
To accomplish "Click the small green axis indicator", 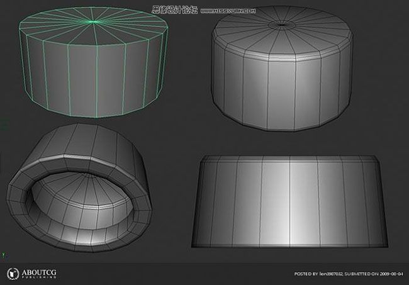I will click(x=4, y=255).
